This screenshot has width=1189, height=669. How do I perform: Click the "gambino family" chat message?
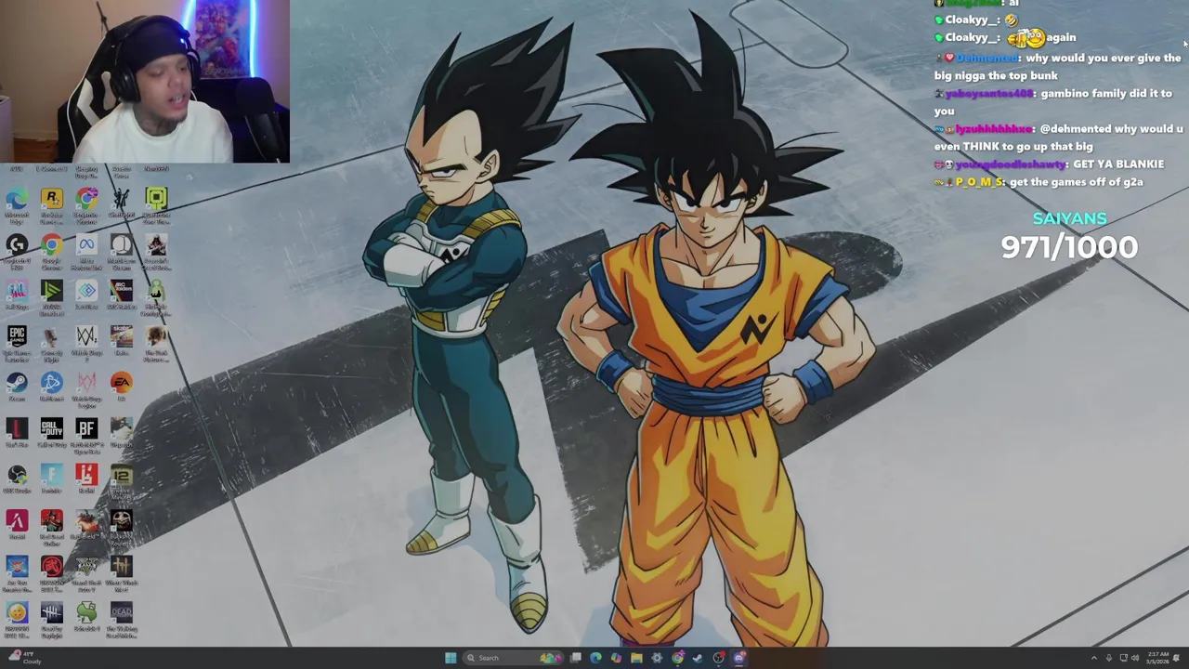click(1053, 101)
